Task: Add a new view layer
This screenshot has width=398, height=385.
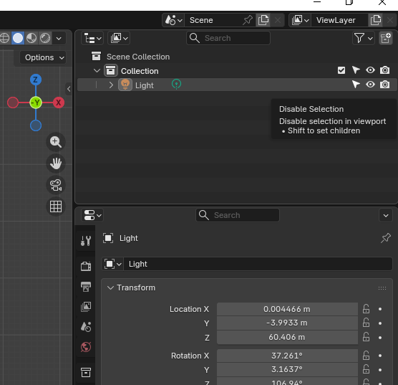Action: click(376, 20)
